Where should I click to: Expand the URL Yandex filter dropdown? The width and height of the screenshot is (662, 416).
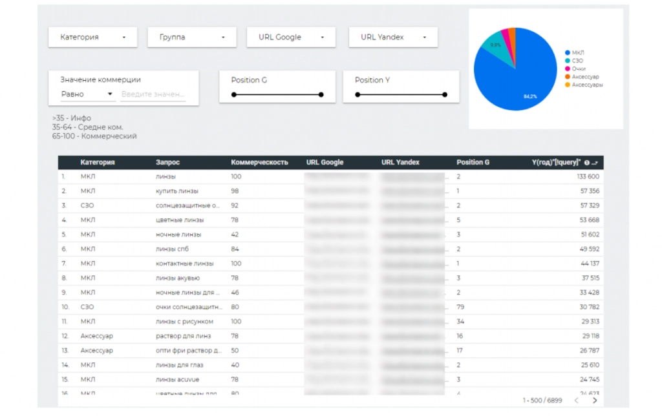[393, 37]
